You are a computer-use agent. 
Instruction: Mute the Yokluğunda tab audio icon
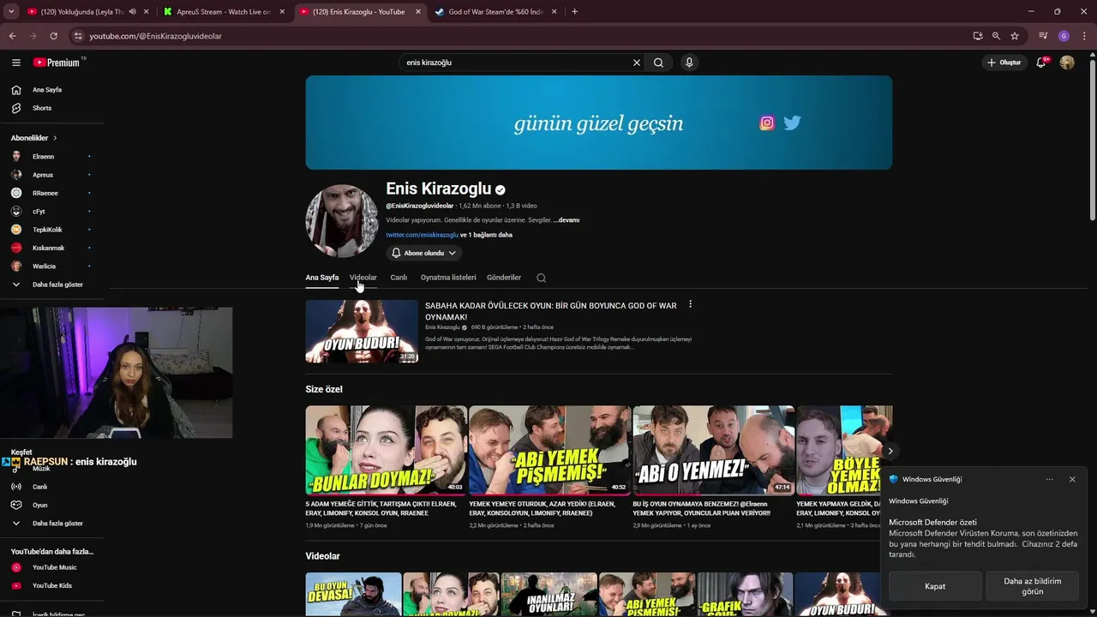click(x=132, y=12)
